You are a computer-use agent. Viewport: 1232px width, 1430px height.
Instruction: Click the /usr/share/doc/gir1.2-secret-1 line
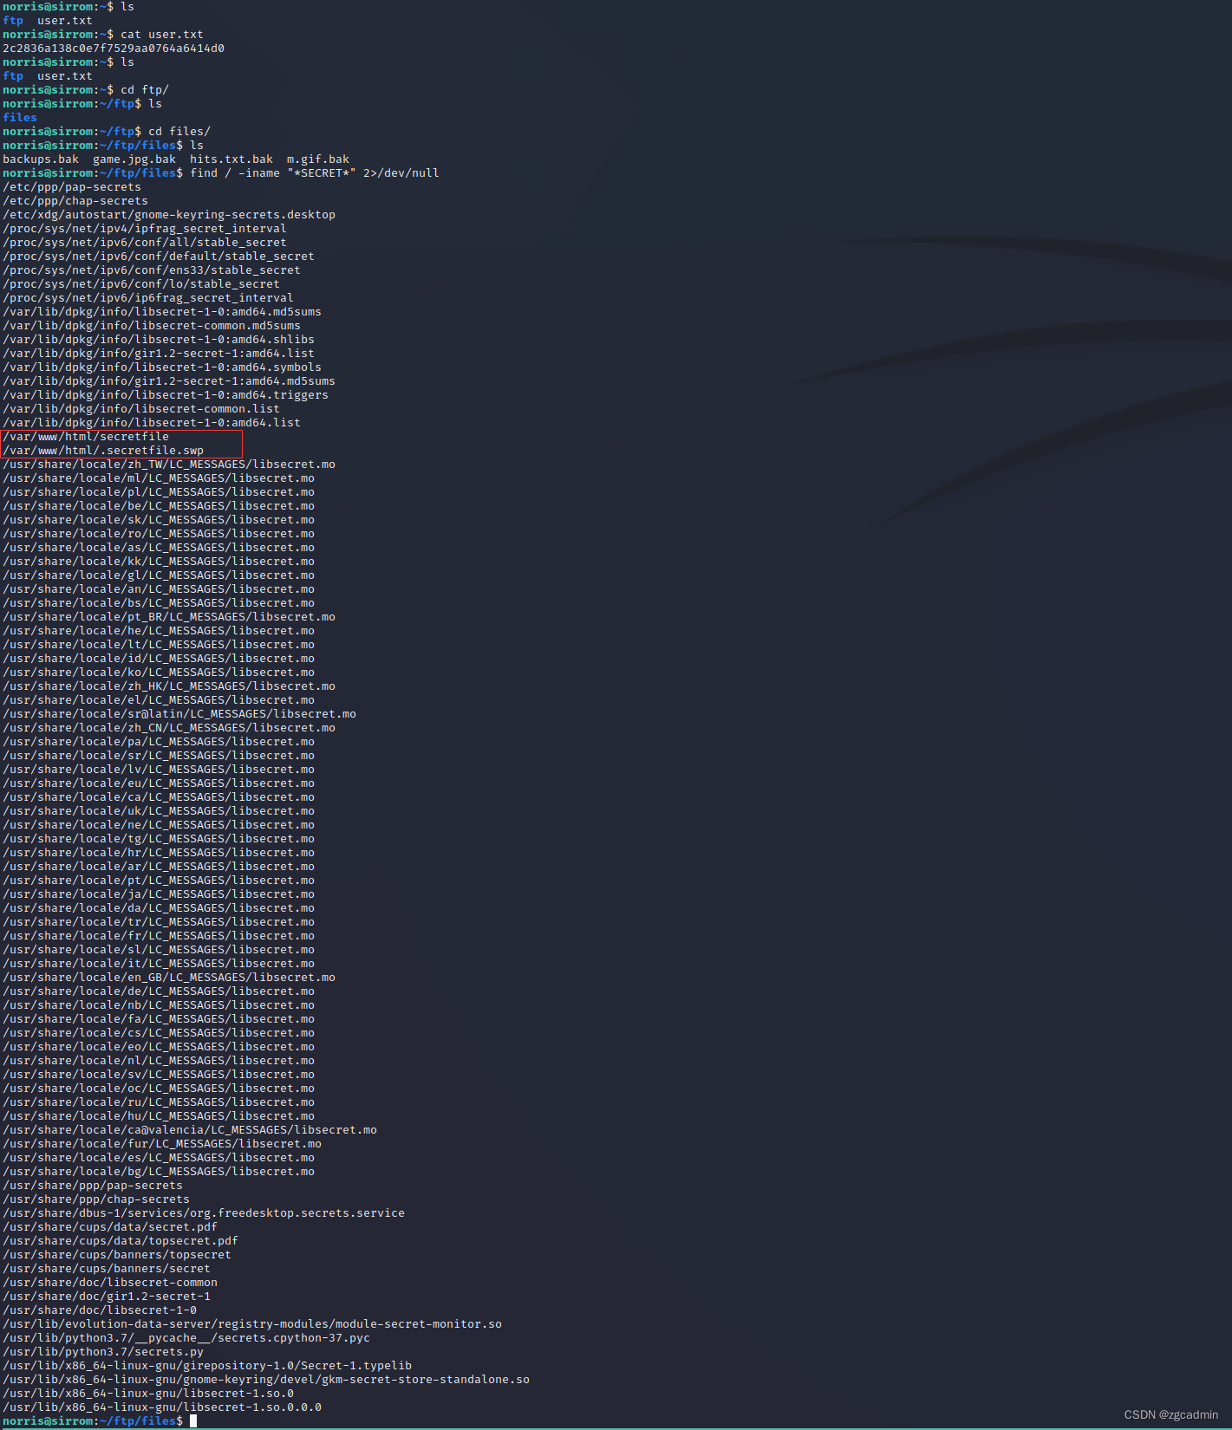tap(107, 1297)
